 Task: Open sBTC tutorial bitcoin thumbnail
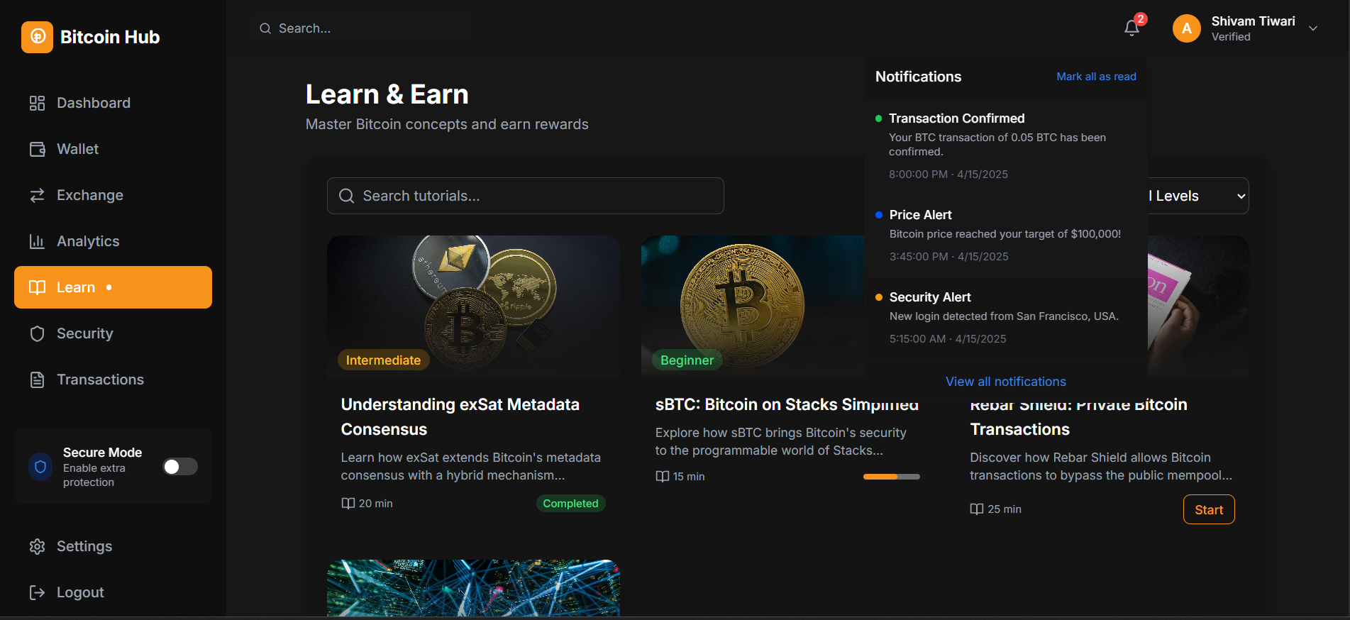pos(753,306)
